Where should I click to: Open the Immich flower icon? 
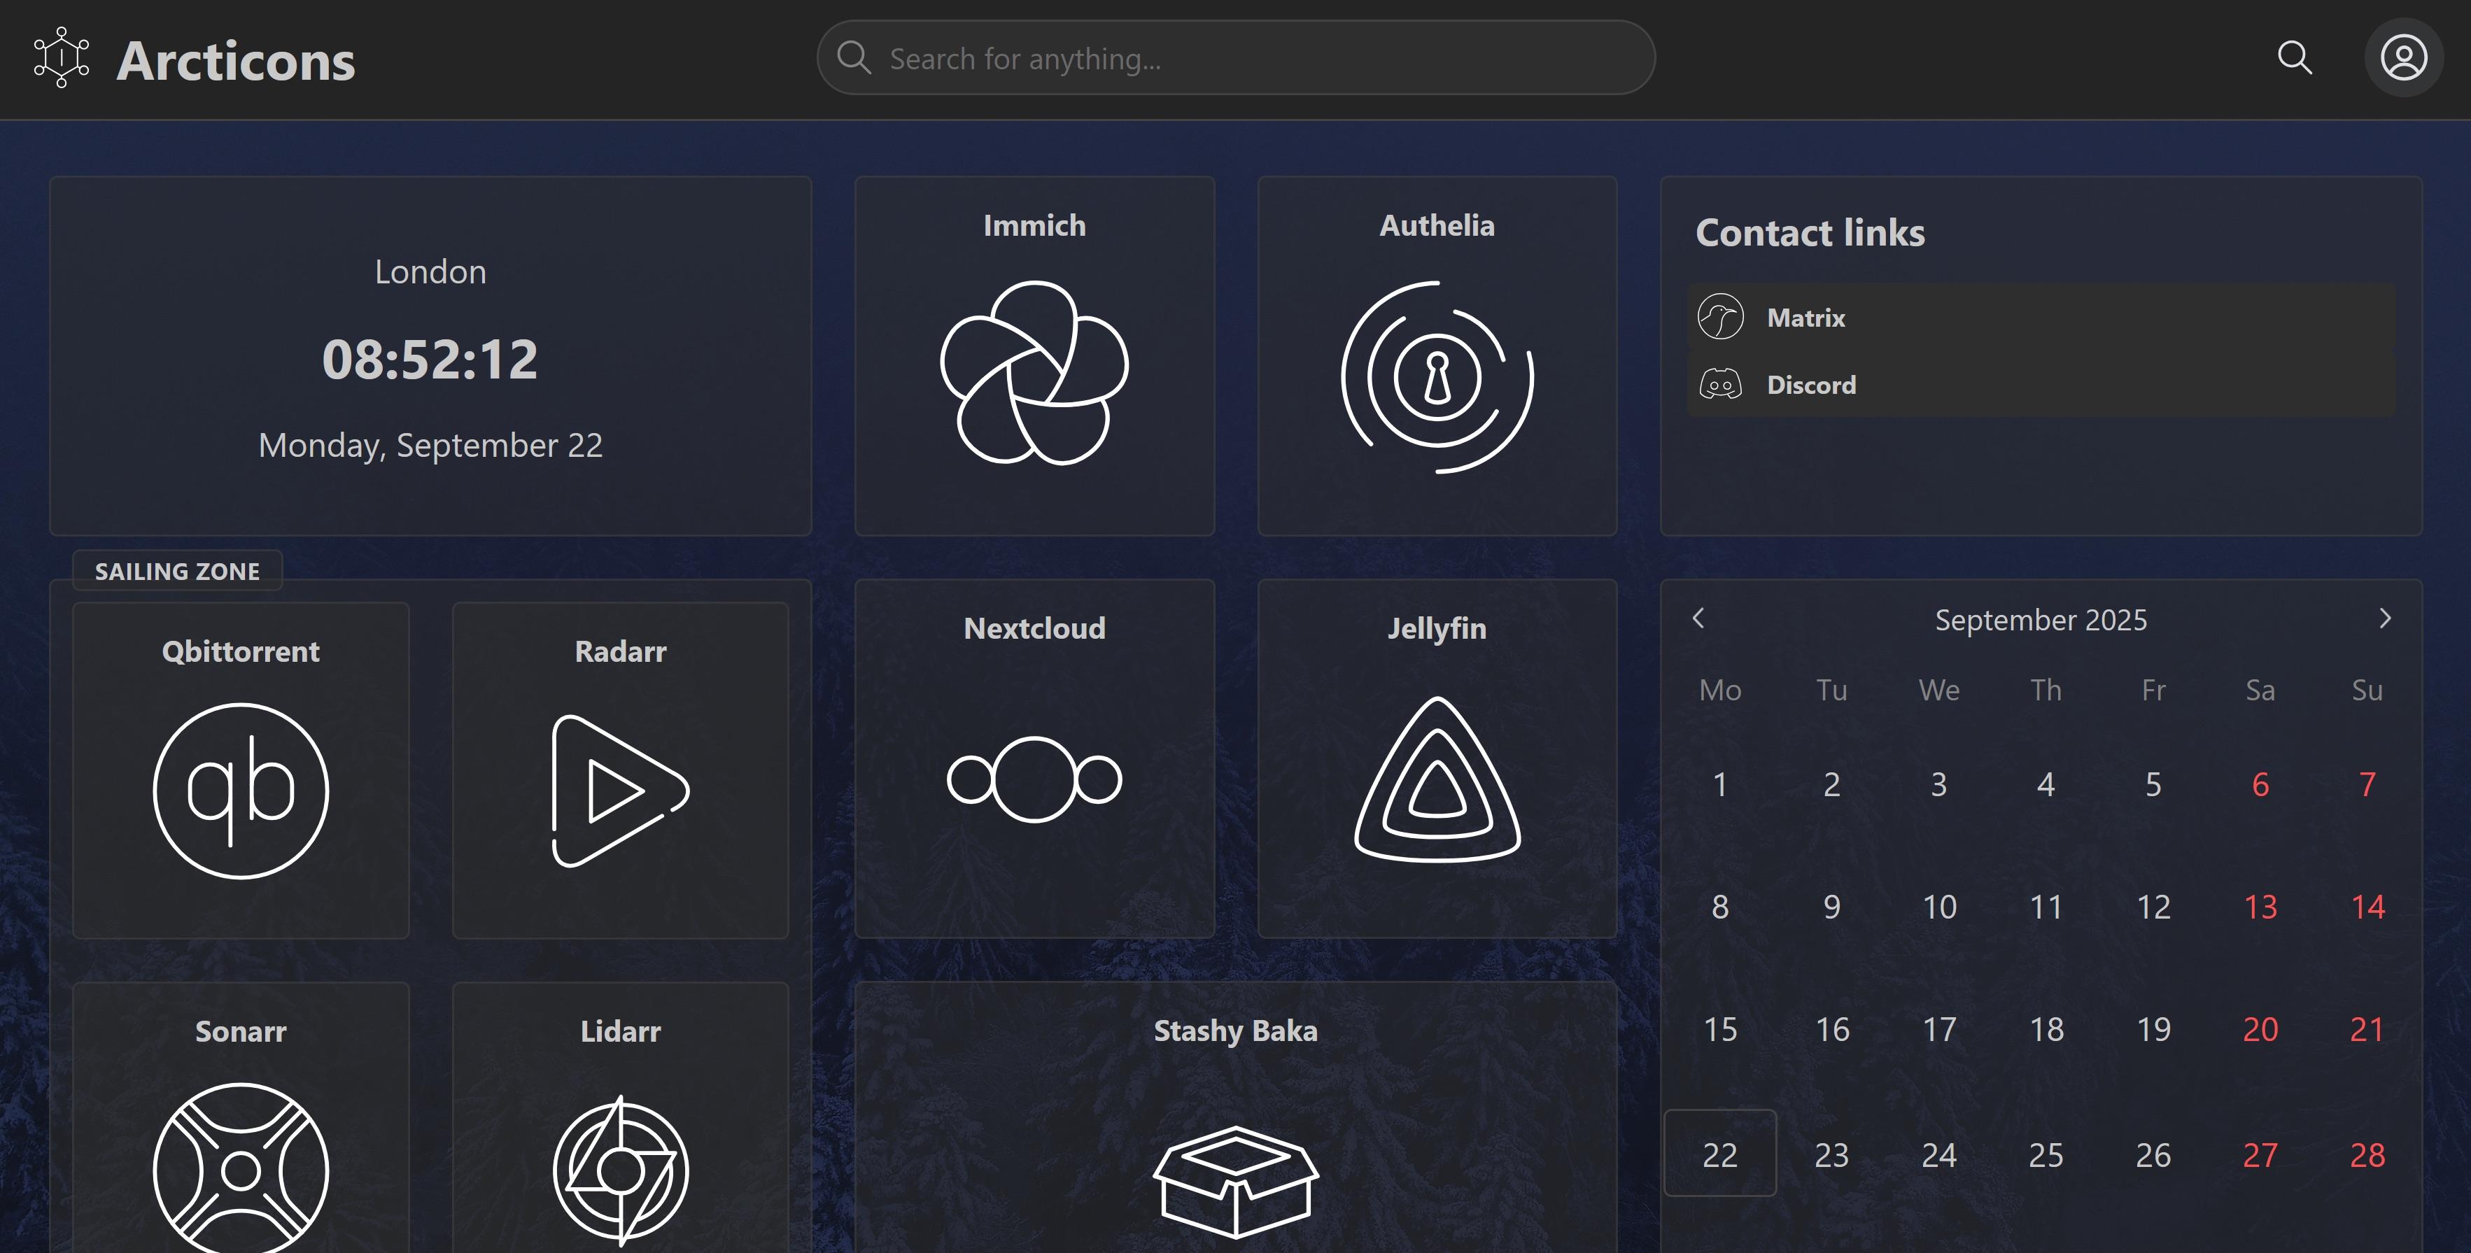(1034, 373)
